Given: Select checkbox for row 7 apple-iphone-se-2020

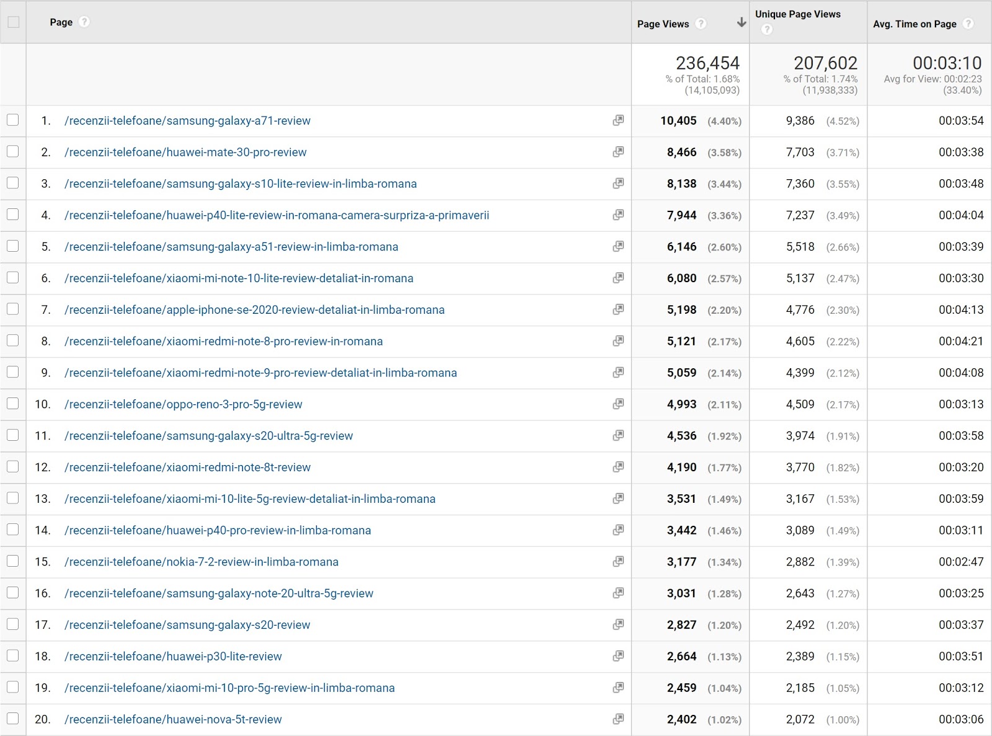Looking at the screenshot, I should pos(13,309).
